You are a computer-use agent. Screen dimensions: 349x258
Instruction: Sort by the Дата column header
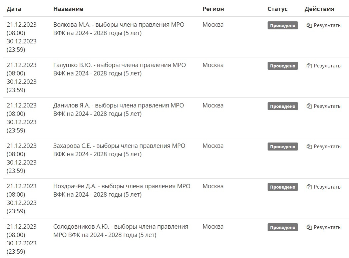coord(14,9)
